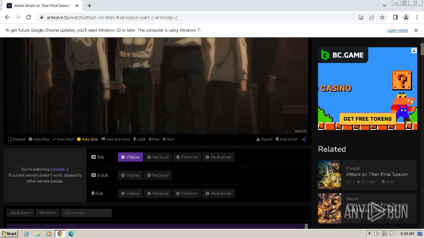Image resolution: width=424 pixels, height=238 pixels.
Task: Open Chrome's three-dot menu
Action: (416, 17)
